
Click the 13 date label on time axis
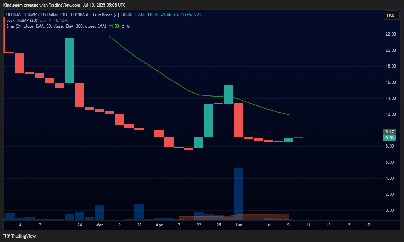click(x=328, y=225)
